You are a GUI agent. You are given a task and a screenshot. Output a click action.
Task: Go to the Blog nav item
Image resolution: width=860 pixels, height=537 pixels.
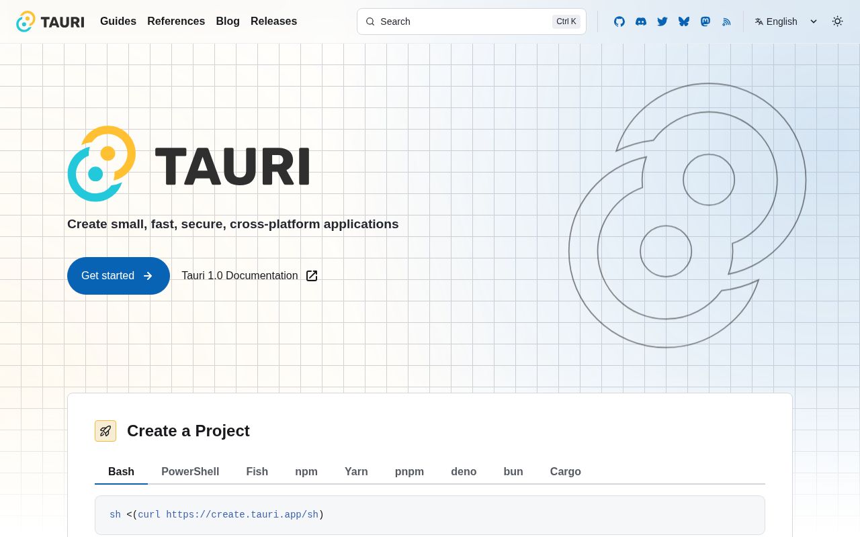[x=228, y=21]
